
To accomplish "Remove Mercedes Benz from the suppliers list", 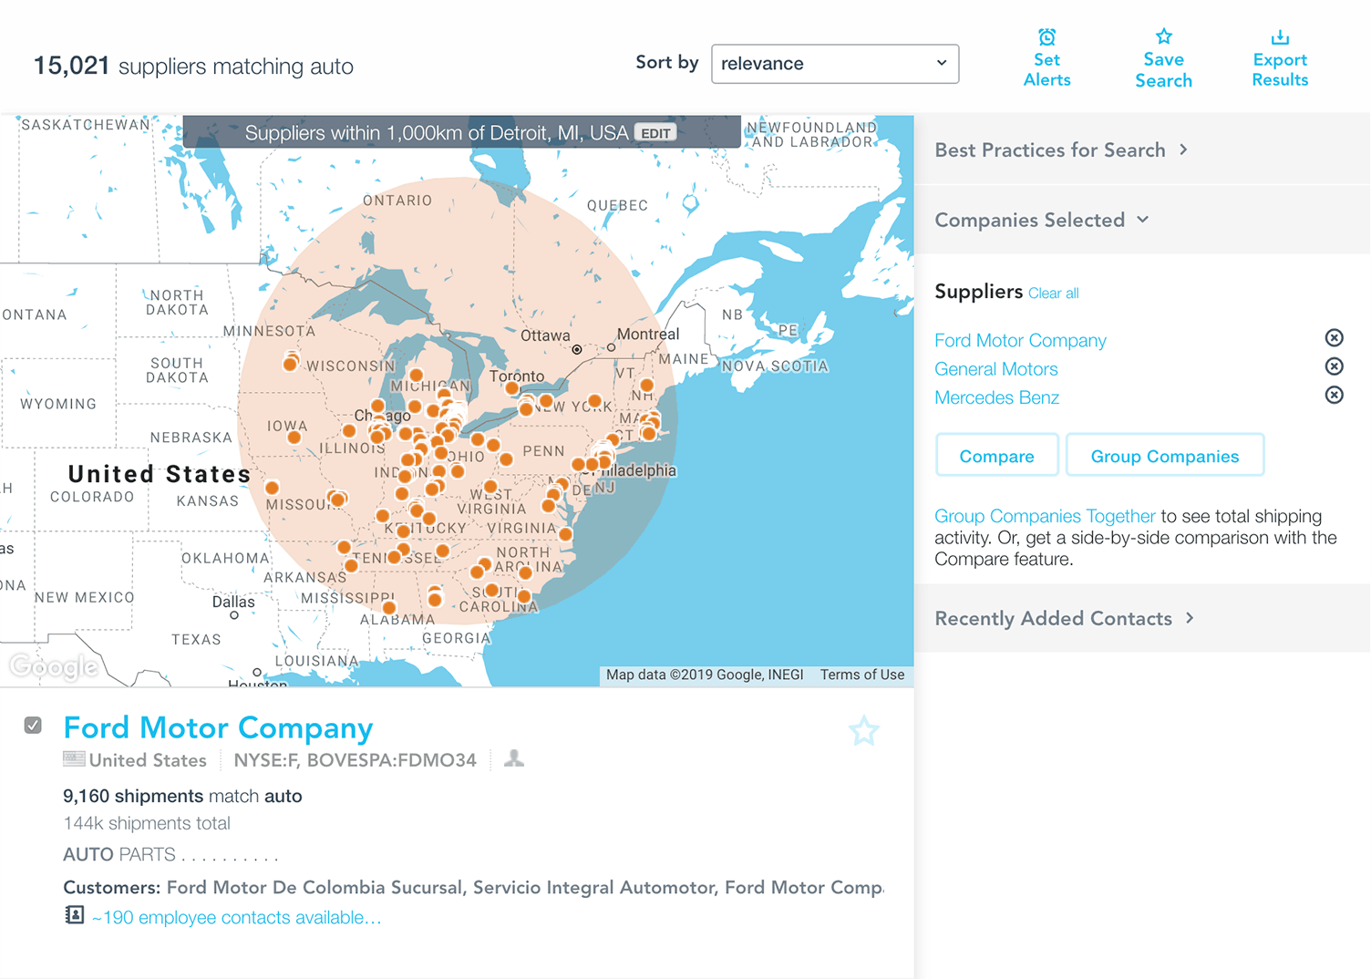I will click(x=1334, y=395).
